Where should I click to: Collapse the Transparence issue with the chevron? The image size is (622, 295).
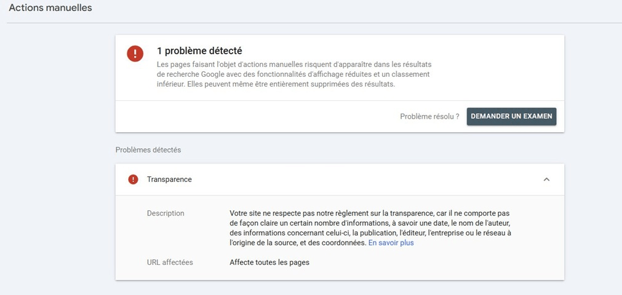[x=546, y=179]
